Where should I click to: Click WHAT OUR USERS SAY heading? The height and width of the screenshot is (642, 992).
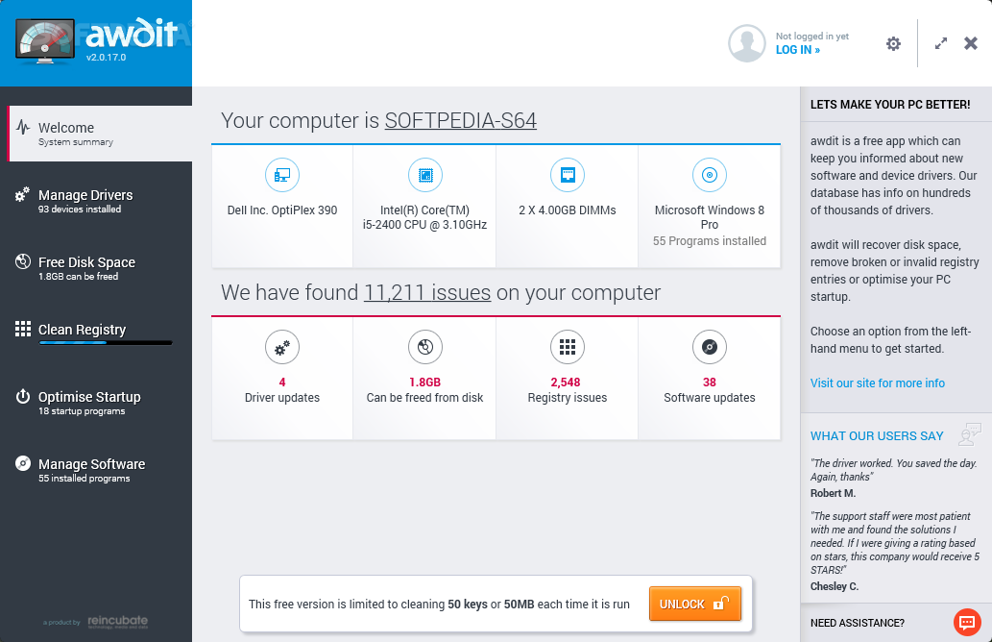(877, 436)
